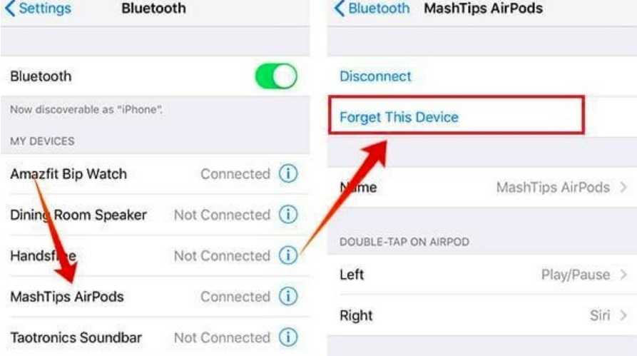Open info for Taotronics Soundbar
The image size is (637, 356).
click(x=288, y=337)
